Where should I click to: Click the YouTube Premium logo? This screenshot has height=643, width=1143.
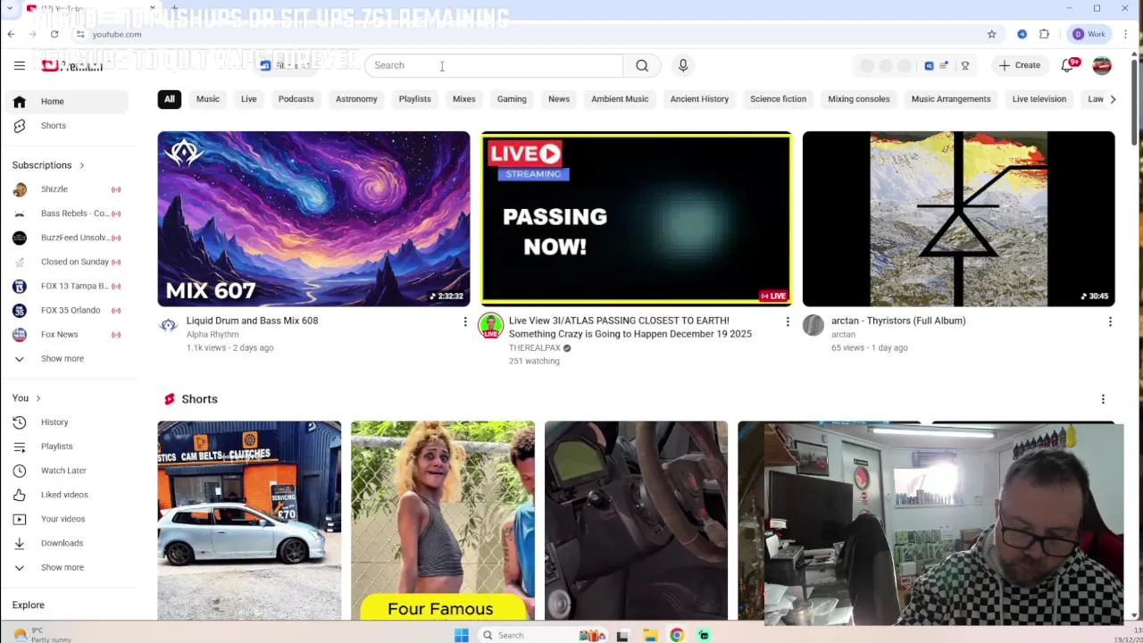tap(73, 65)
